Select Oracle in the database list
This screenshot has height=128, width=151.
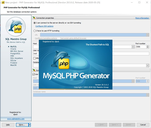(x=13, y=49)
